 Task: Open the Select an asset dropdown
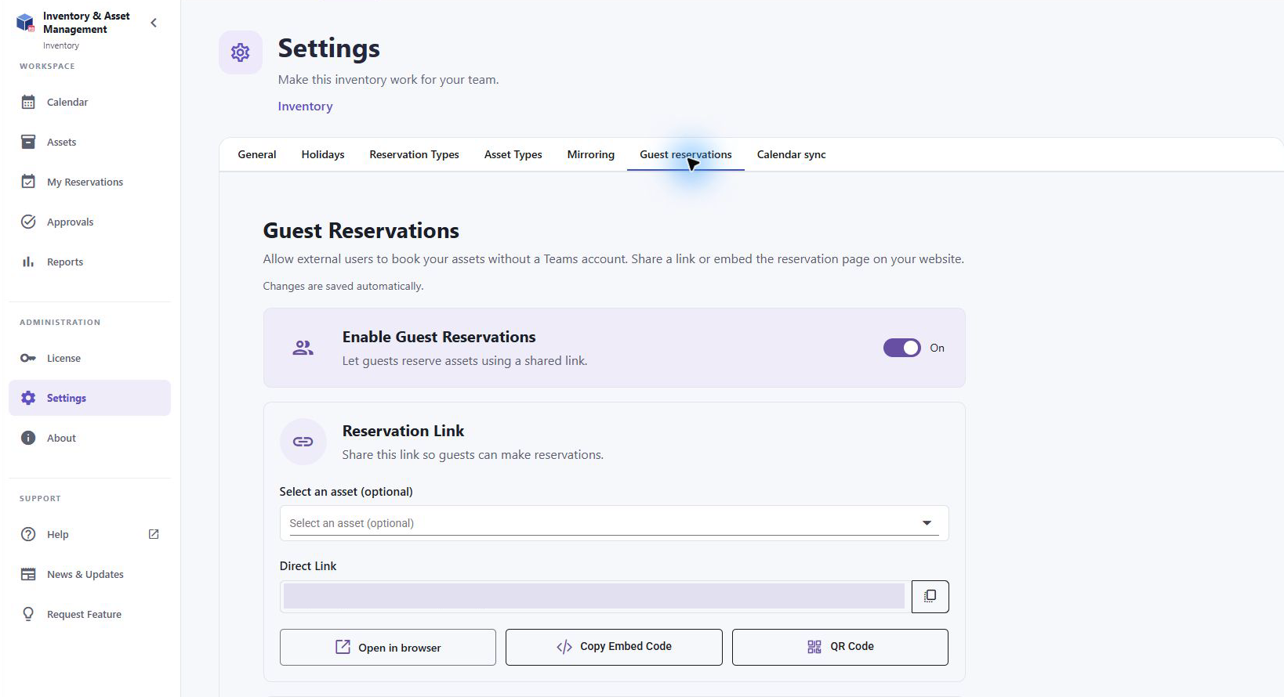coord(615,523)
